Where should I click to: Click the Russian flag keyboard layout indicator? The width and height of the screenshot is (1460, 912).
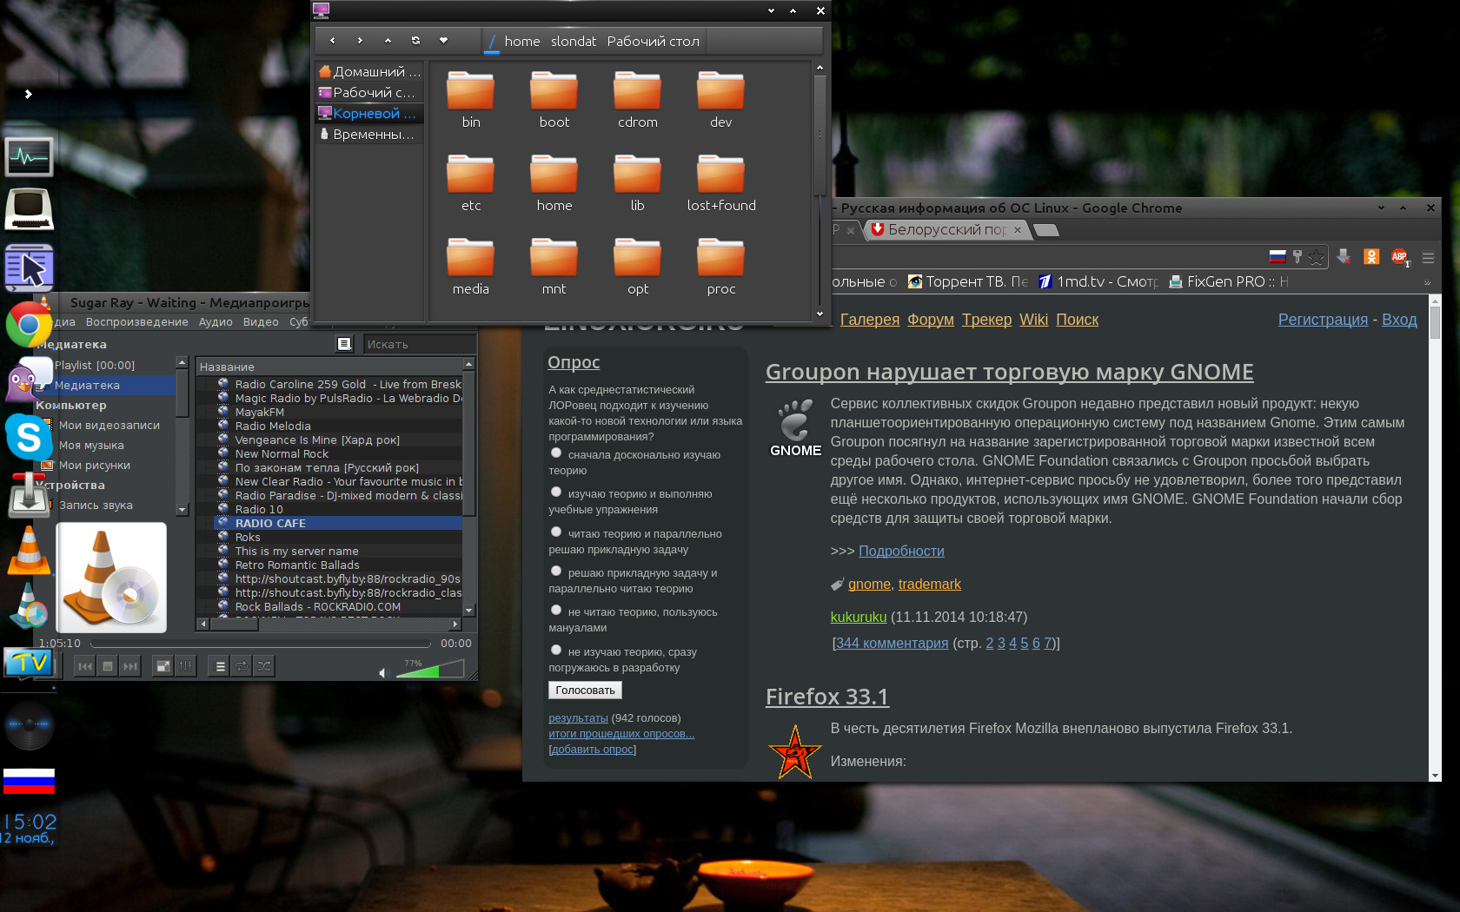(29, 781)
